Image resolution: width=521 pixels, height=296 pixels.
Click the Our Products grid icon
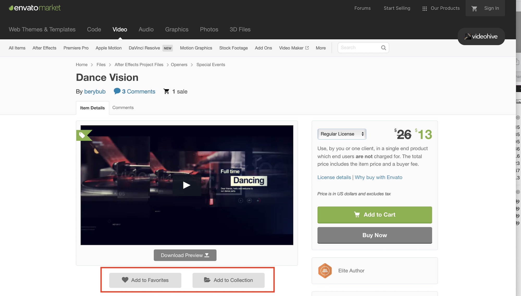pos(425,9)
